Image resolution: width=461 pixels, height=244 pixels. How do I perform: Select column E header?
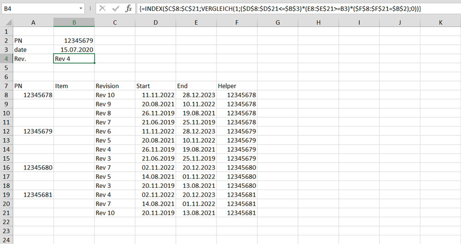[196, 23]
